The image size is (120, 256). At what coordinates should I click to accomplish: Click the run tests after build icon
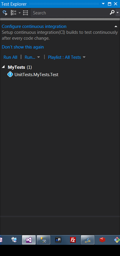(x=5, y=13)
